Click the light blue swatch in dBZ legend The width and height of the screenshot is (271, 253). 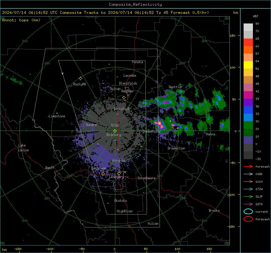pyautogui.click(x=248, y=117)
